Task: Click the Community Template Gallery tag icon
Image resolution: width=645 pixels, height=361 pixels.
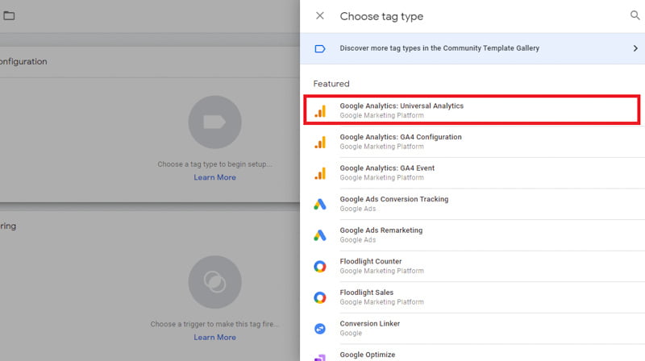Action: point(320,48)
